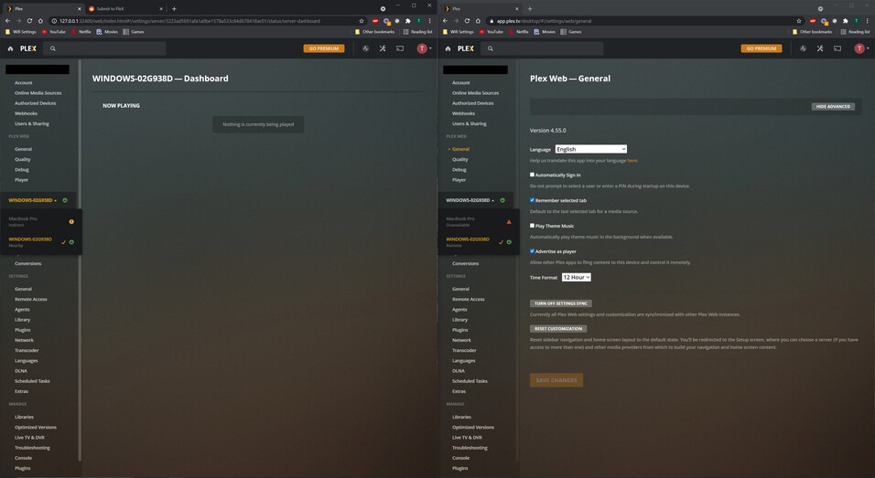The width and height of the screenshot is (875, 478).
Task: Click Go Premium in right Plex window
Action: pyautogui.click(x=762, y=48)
